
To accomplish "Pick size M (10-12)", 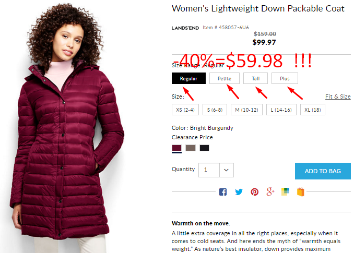I will 246,110.
